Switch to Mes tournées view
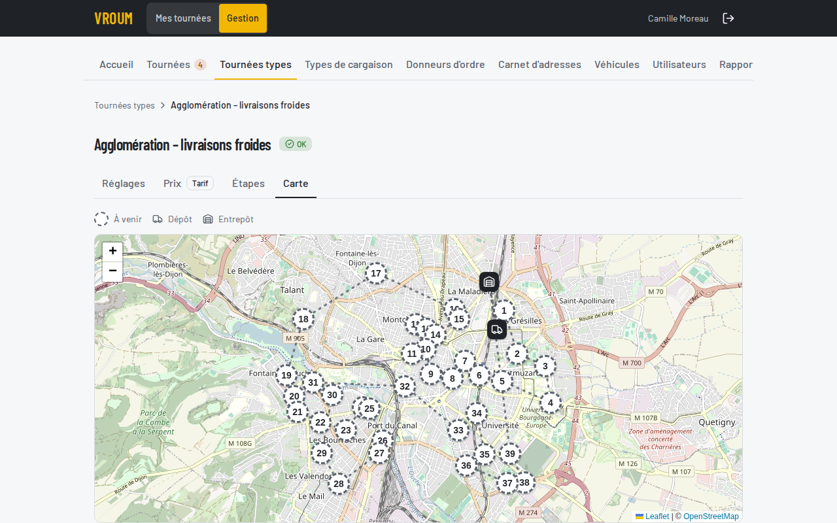Image resolution: width=837 pixels, height=523 pixels. click(x=183, y=18)
